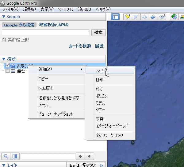This screenshot has height=167, width=184.
Task: Click the add polygon toolbar icon
Action: coord(136,17)
